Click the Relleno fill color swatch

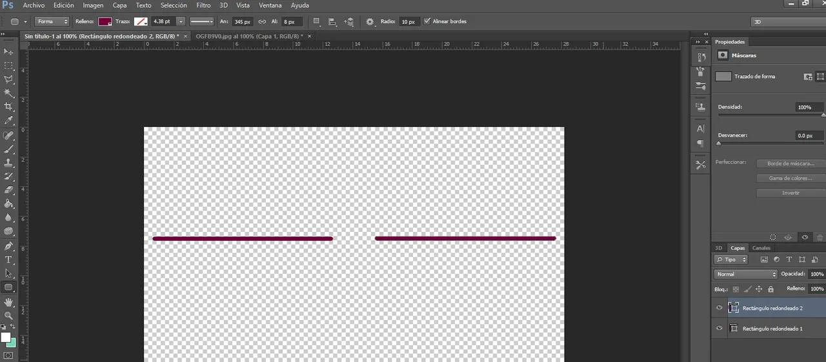pos(105,21)
